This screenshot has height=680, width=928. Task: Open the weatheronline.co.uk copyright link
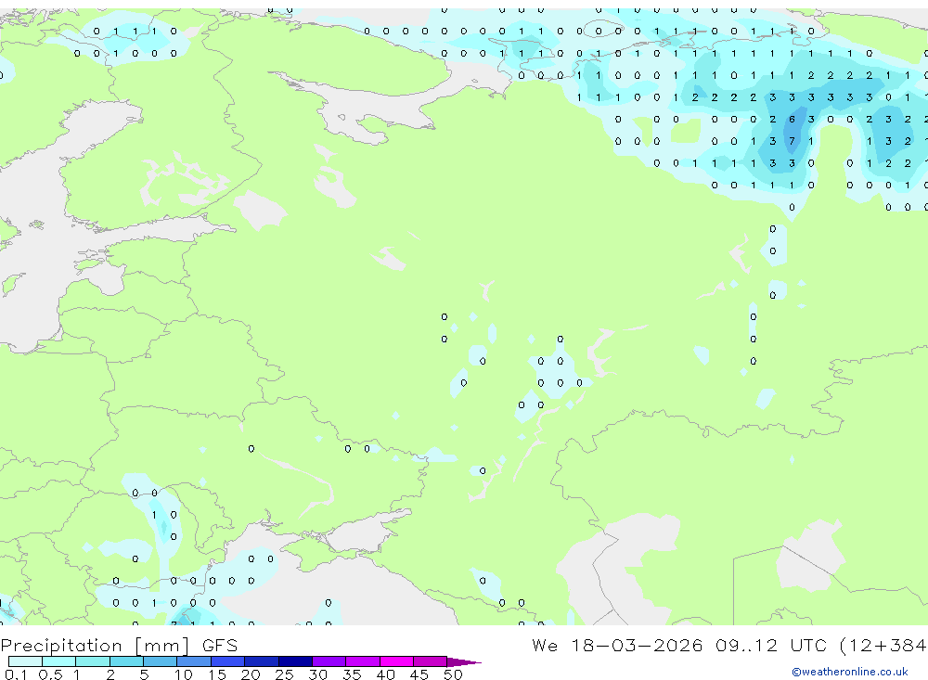pos(849,672)
